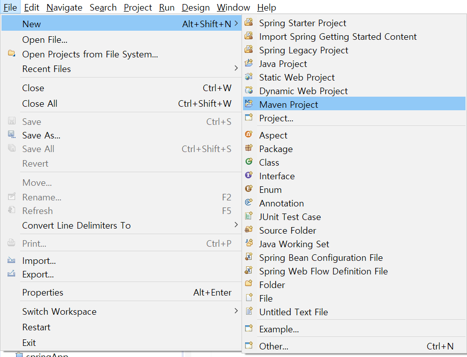This screenshot has width=467, height=357.
Task: Click the Other... wizard icon
Action: click(x=249, y=346)
